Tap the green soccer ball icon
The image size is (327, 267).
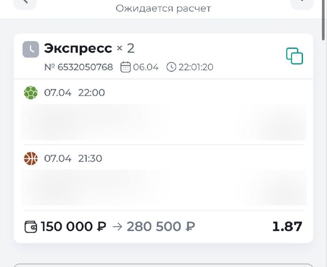31,93
